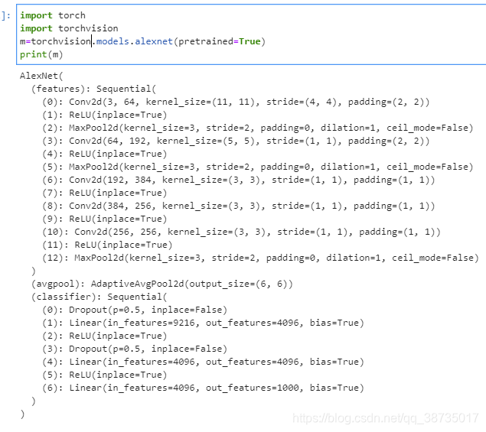Click features layer (9) ReLU line
486x432 pixels.
point(104,219)
